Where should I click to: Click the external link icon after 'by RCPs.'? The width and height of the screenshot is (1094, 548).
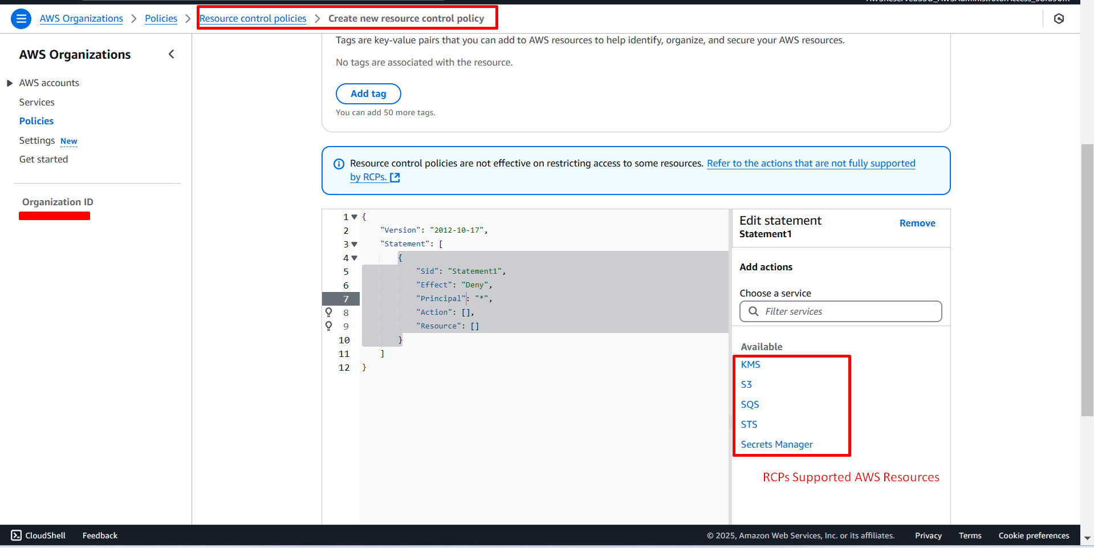(x=395, y=177)
